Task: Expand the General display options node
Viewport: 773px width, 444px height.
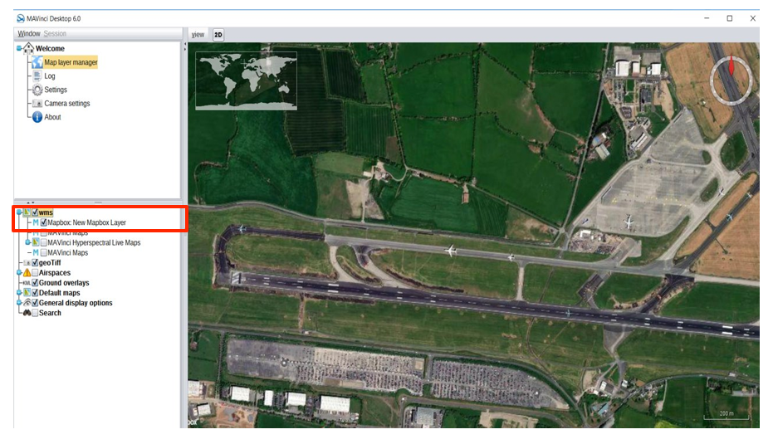Action: click(18, 303)
